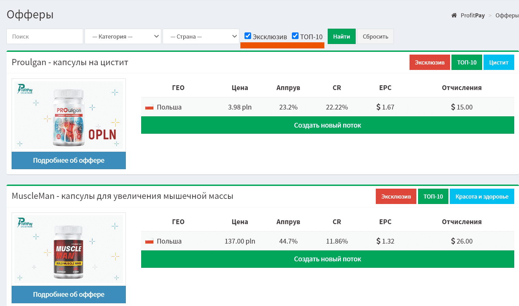Click Proulgan payout $ 15.00

[x=462, y=107]
